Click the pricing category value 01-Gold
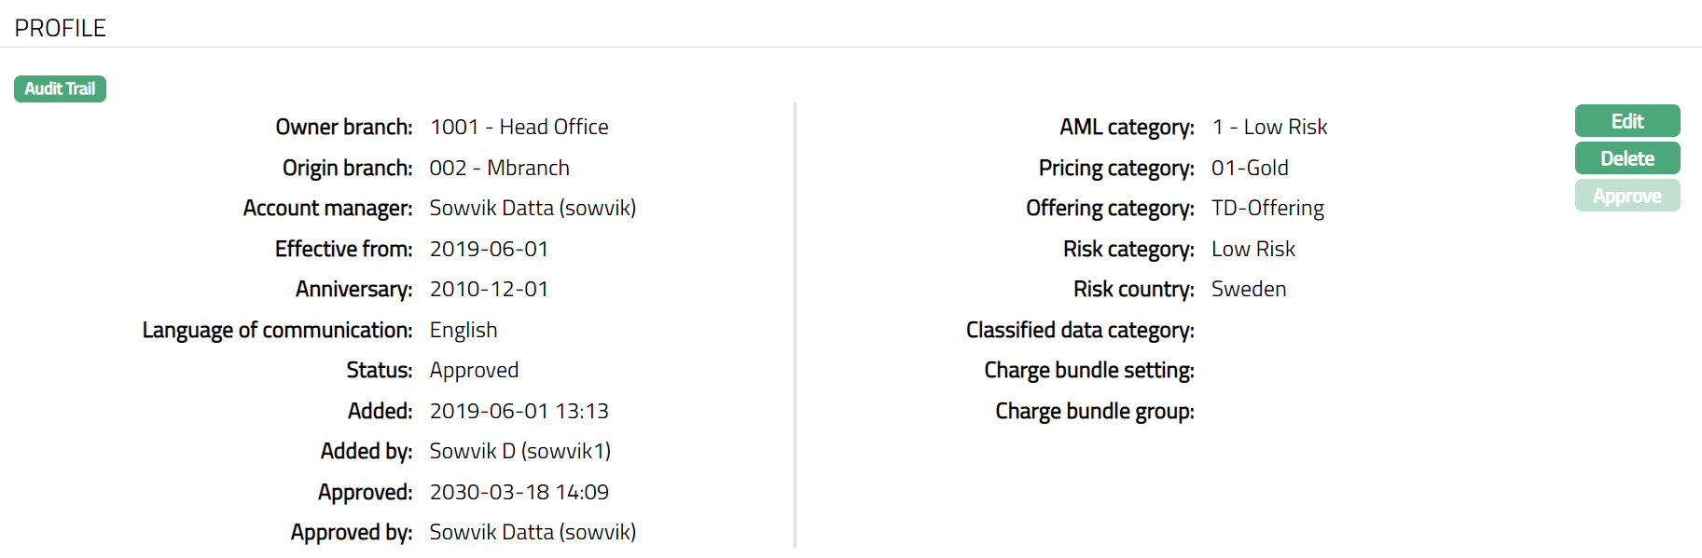 pyautogui.click(x=1250, y=168)
